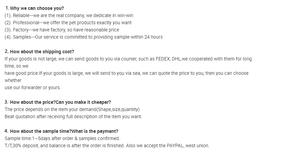Click the "(2). Professional" pet products line
The image size is (303, 152).
pos(68,23)
